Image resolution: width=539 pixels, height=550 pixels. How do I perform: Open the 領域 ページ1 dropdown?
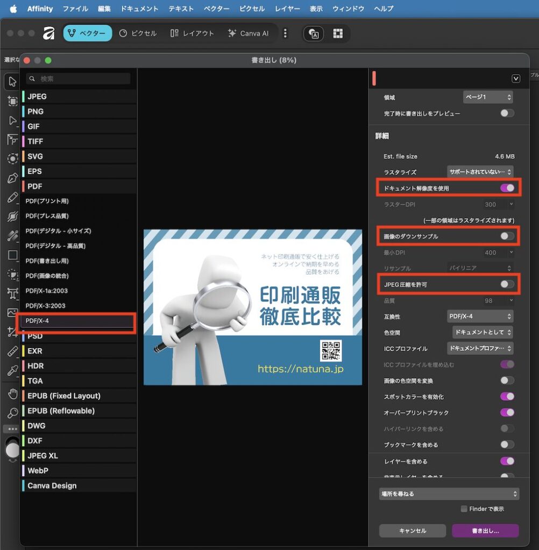point(487,97)
